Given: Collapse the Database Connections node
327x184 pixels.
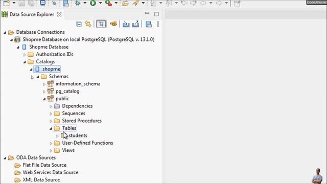Looking at the screenshot, I should pos(5,33).
